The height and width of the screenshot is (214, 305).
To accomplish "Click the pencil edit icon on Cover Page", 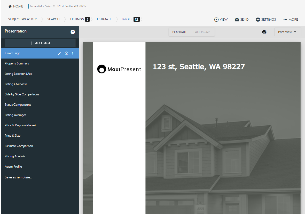I will [60, 53].
